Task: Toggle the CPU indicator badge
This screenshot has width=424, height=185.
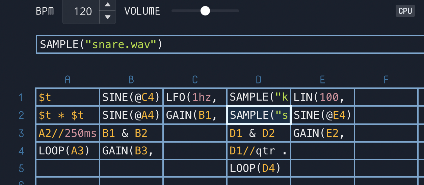Action: point(405,11)
